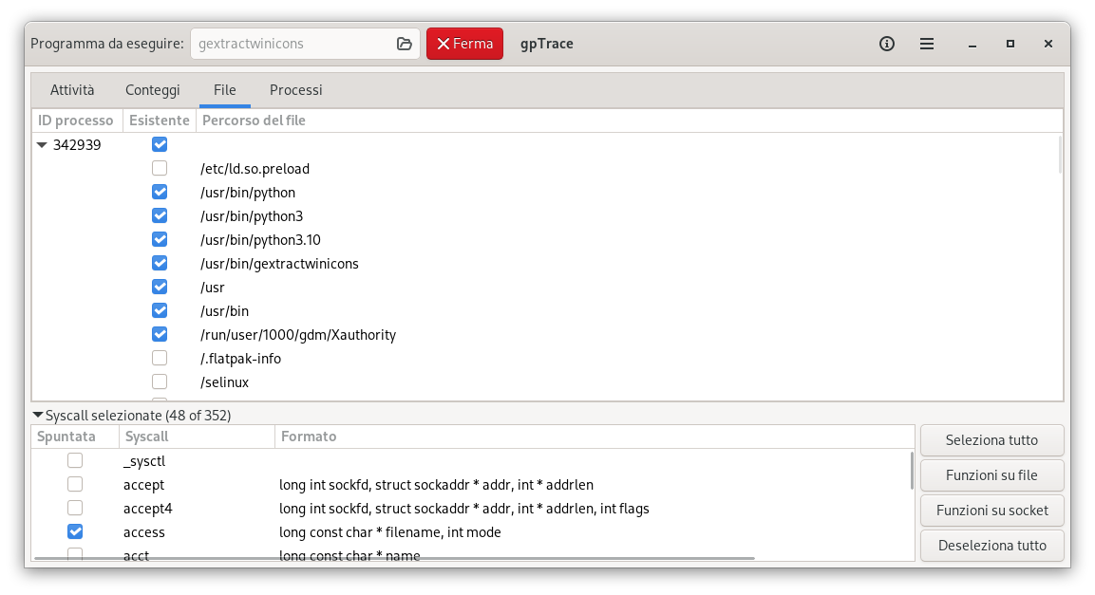The image size is (1095, 595).
Task: Collapse process 342939 tree row
Action: coord(42,145)
